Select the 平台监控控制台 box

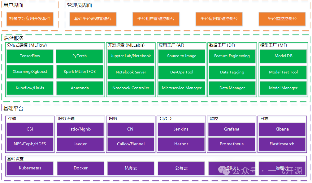click(282, 19)
